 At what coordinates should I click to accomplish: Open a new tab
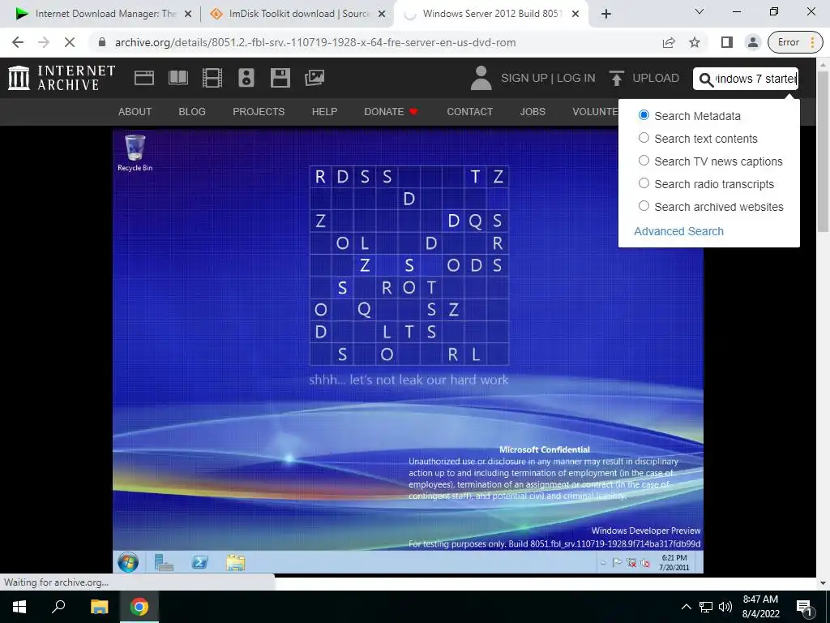(606, 14)
